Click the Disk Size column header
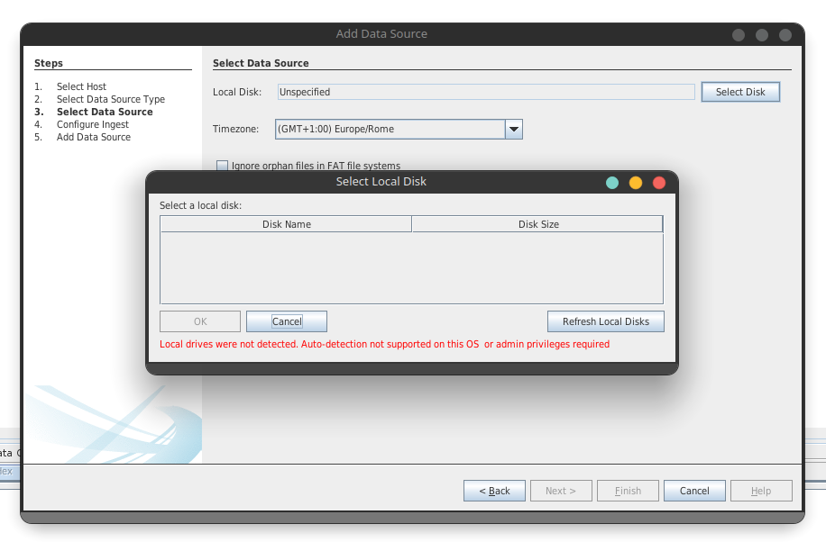This screenshot has width=826, height=542. (538, 224)
